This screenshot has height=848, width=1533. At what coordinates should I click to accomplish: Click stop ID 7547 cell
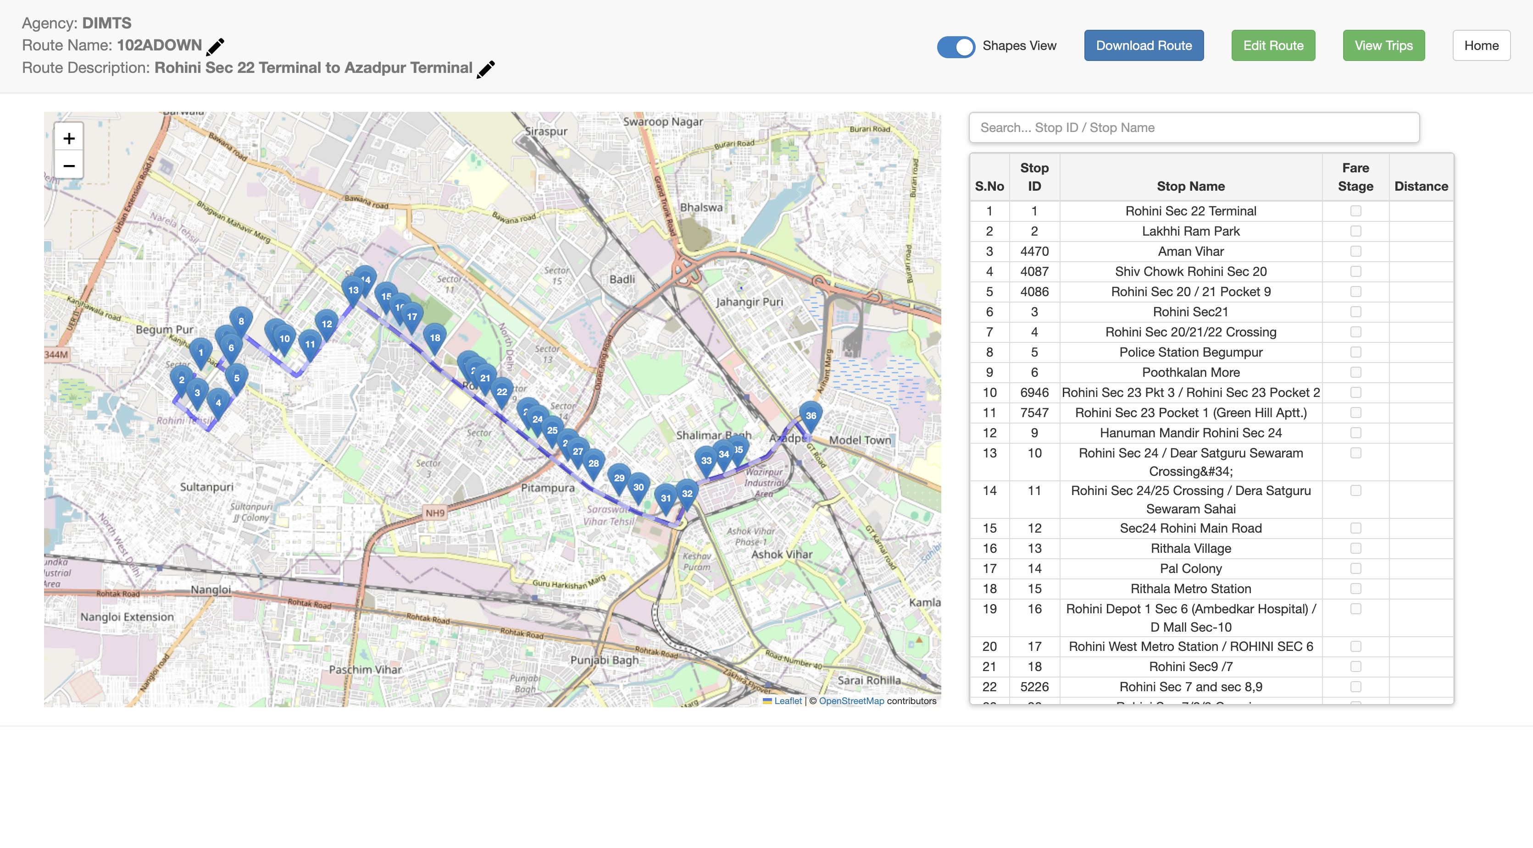(1034, 413)
